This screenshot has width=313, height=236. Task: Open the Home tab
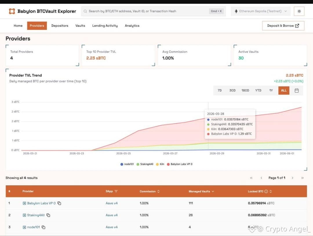click(x=18, y=26)
